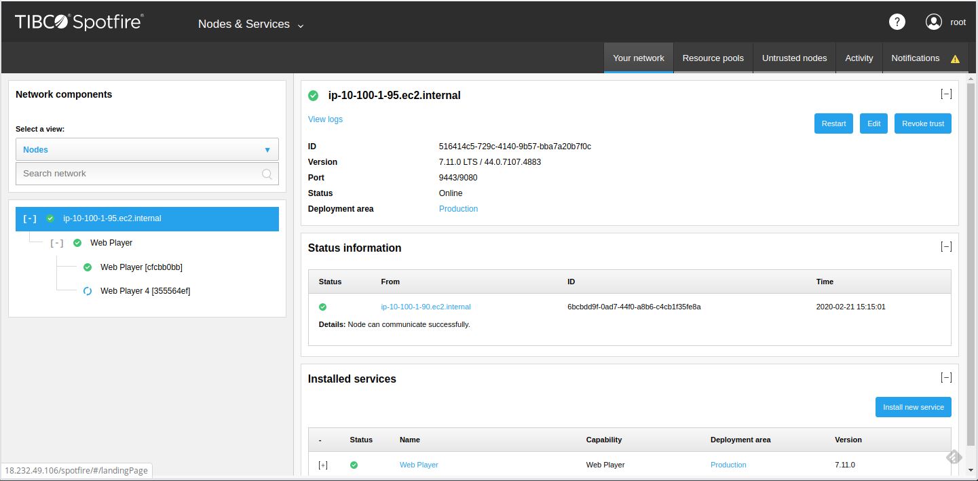Click the node ID value 516414c5-729c...
Image resolution: width=978 pixels, height=481 pixels.
coord(515,147)
